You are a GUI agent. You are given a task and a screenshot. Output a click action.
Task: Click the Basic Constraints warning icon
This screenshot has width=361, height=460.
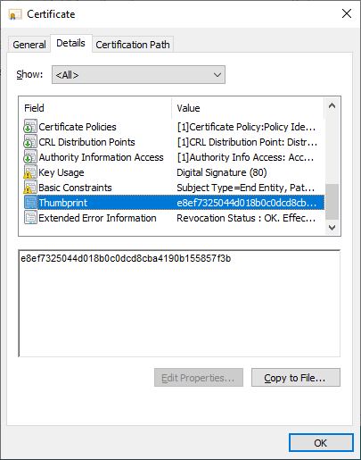click(x=30, y=188)
